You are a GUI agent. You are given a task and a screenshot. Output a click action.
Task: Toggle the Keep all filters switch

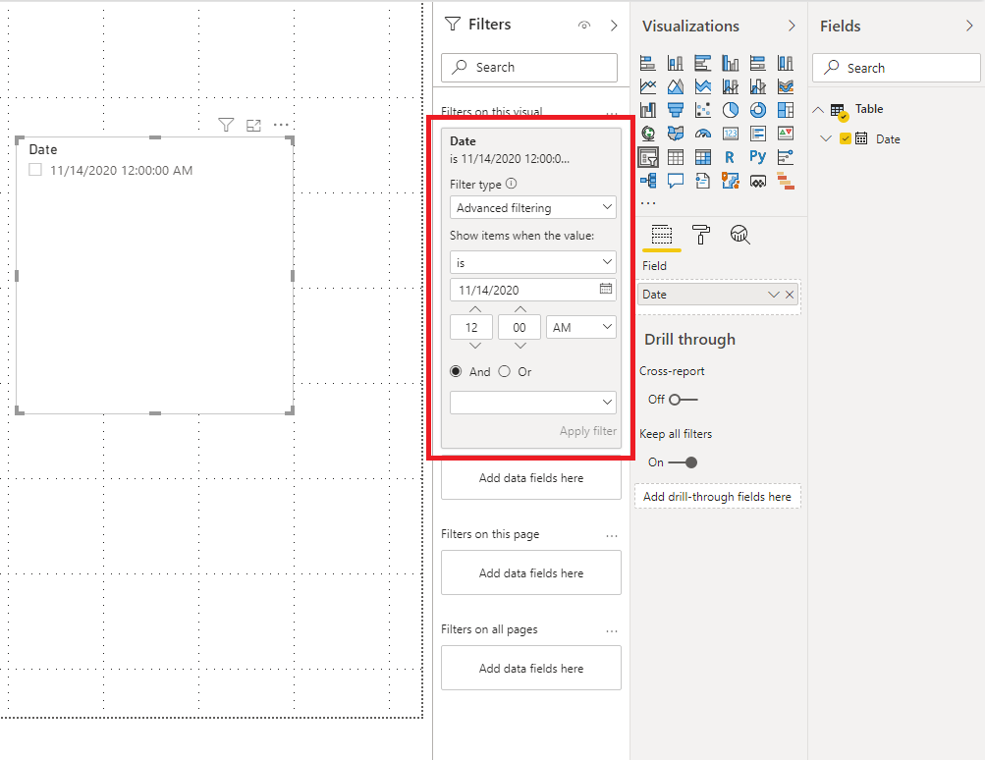683,462
